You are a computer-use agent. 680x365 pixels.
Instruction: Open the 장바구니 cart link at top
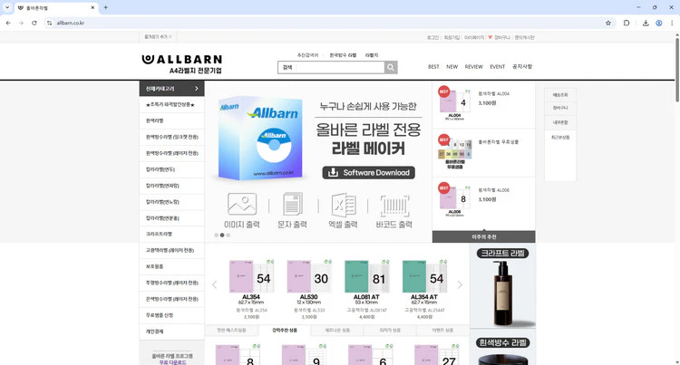tap(500, 37)
